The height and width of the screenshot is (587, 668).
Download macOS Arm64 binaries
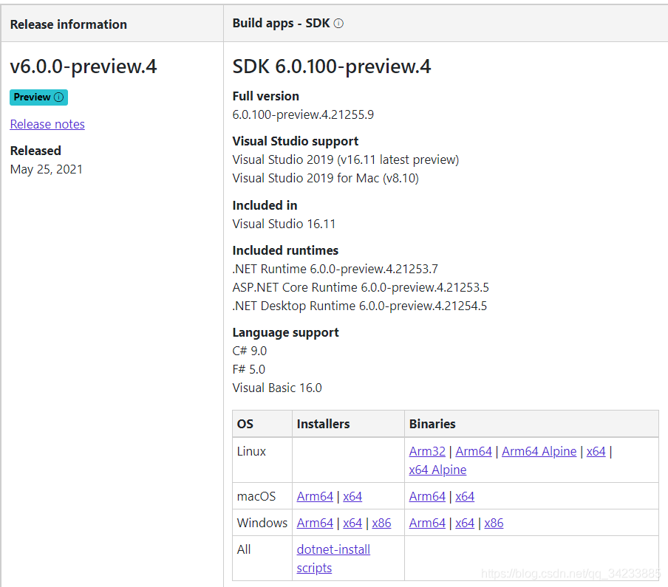(427, 496)
